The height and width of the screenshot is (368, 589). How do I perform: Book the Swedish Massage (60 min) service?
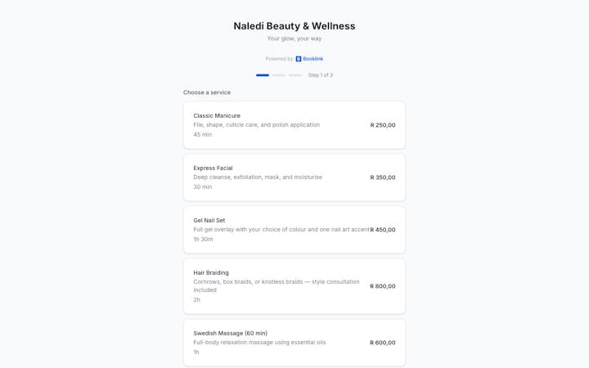pyautogui.click(x=294, y=343)
